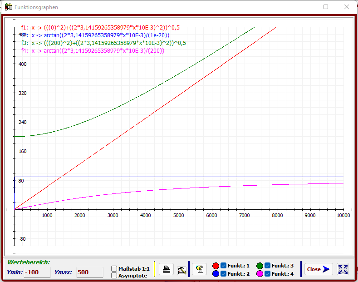This screenshot has height=282, width=358.
Task: Disable the Funkt.: 4 checkbox
Action: (x=267, y=274)
